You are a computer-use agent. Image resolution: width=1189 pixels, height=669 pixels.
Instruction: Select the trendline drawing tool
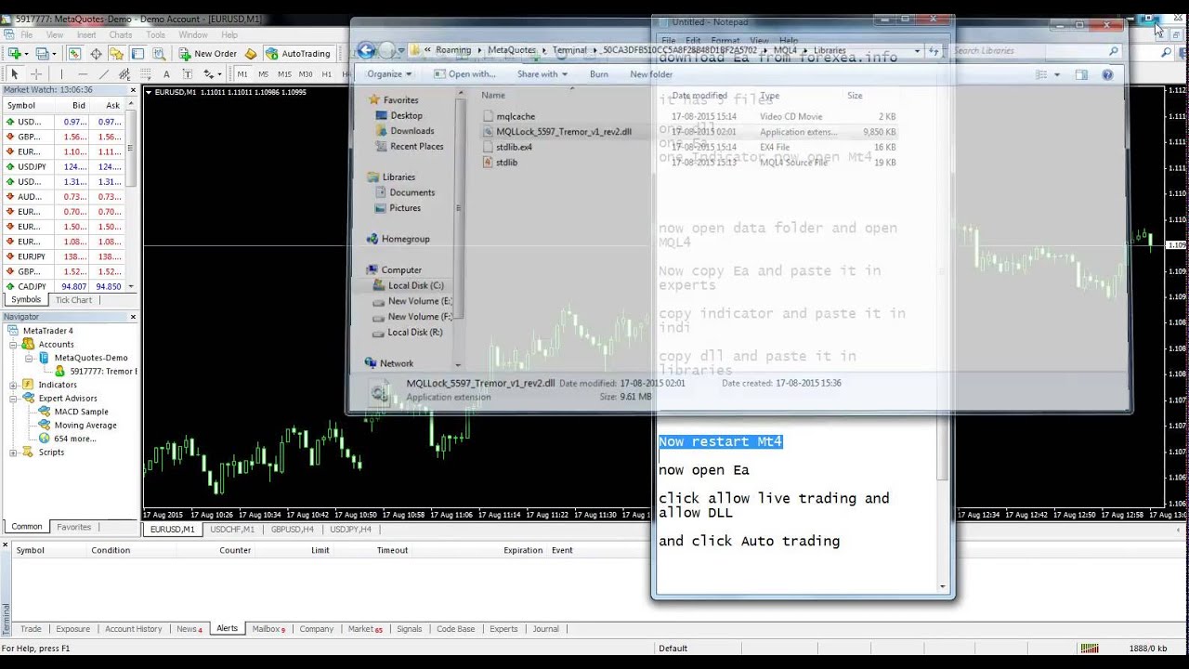(103, 74)
